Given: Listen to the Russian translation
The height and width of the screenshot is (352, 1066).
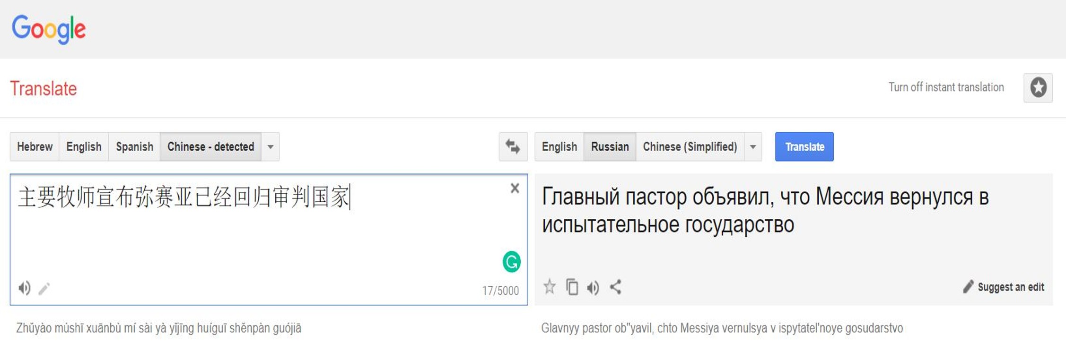Looking at the screenshot, I should tap(593, 287).
